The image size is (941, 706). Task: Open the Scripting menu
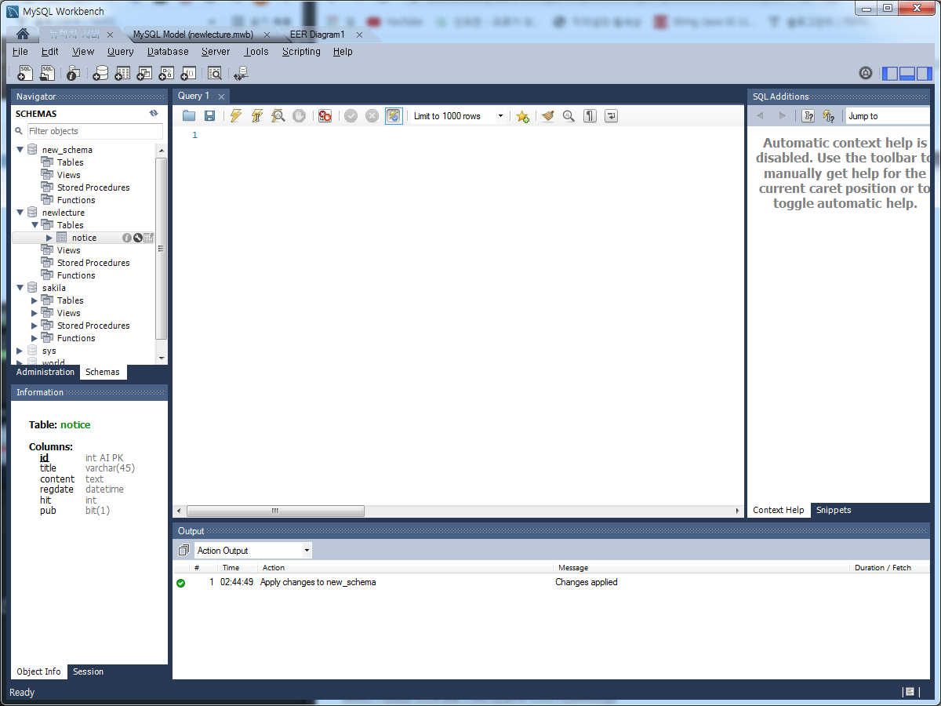coord(301,52)
